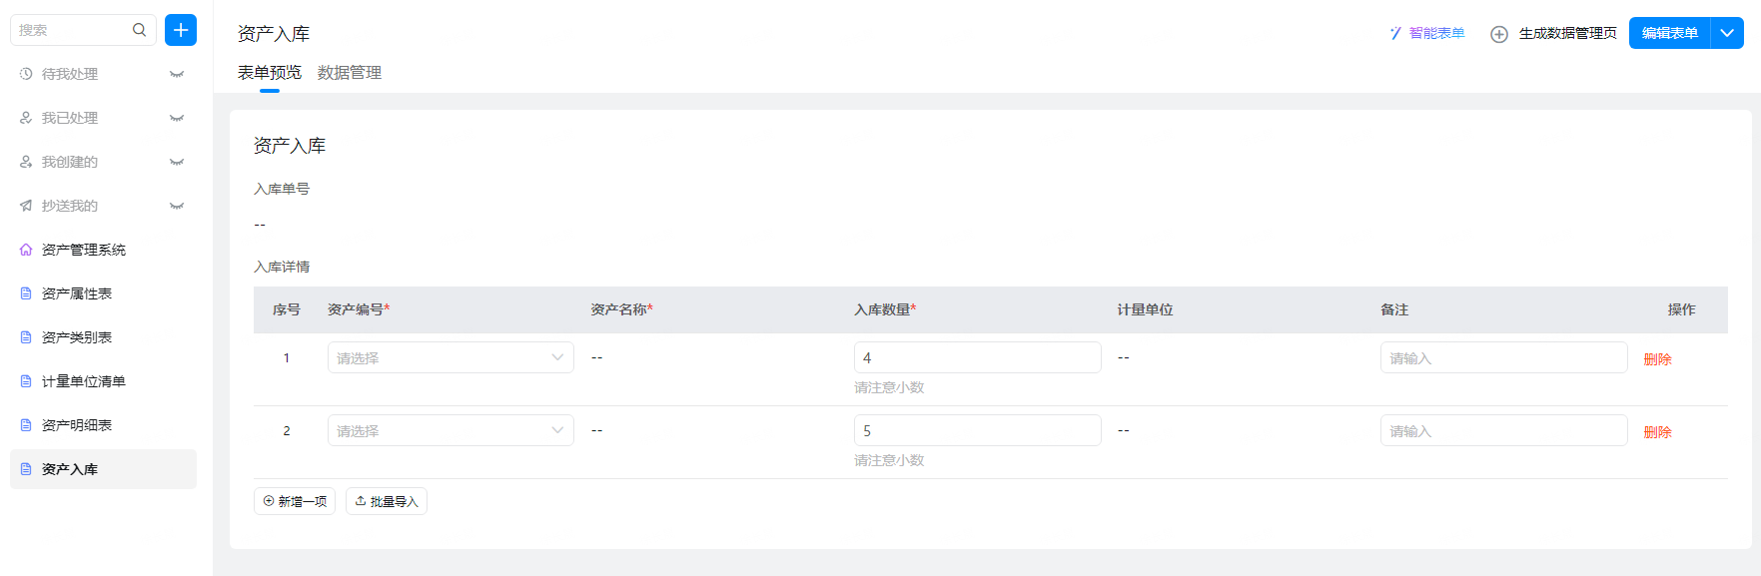Click the blue plus button beside search
Image resolution: width=1761 pixels, height=576 pixels.
[181, 30]
